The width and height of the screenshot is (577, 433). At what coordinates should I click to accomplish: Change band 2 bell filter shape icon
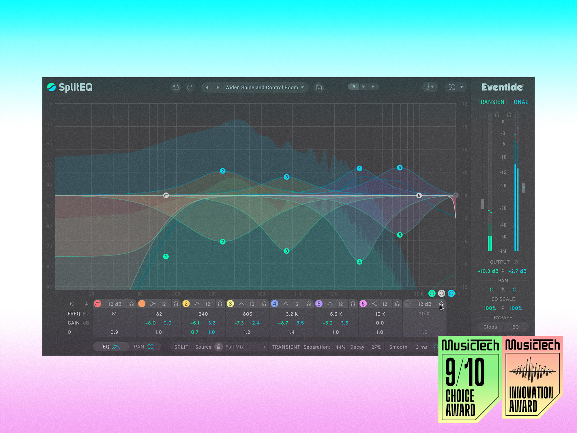197,304
